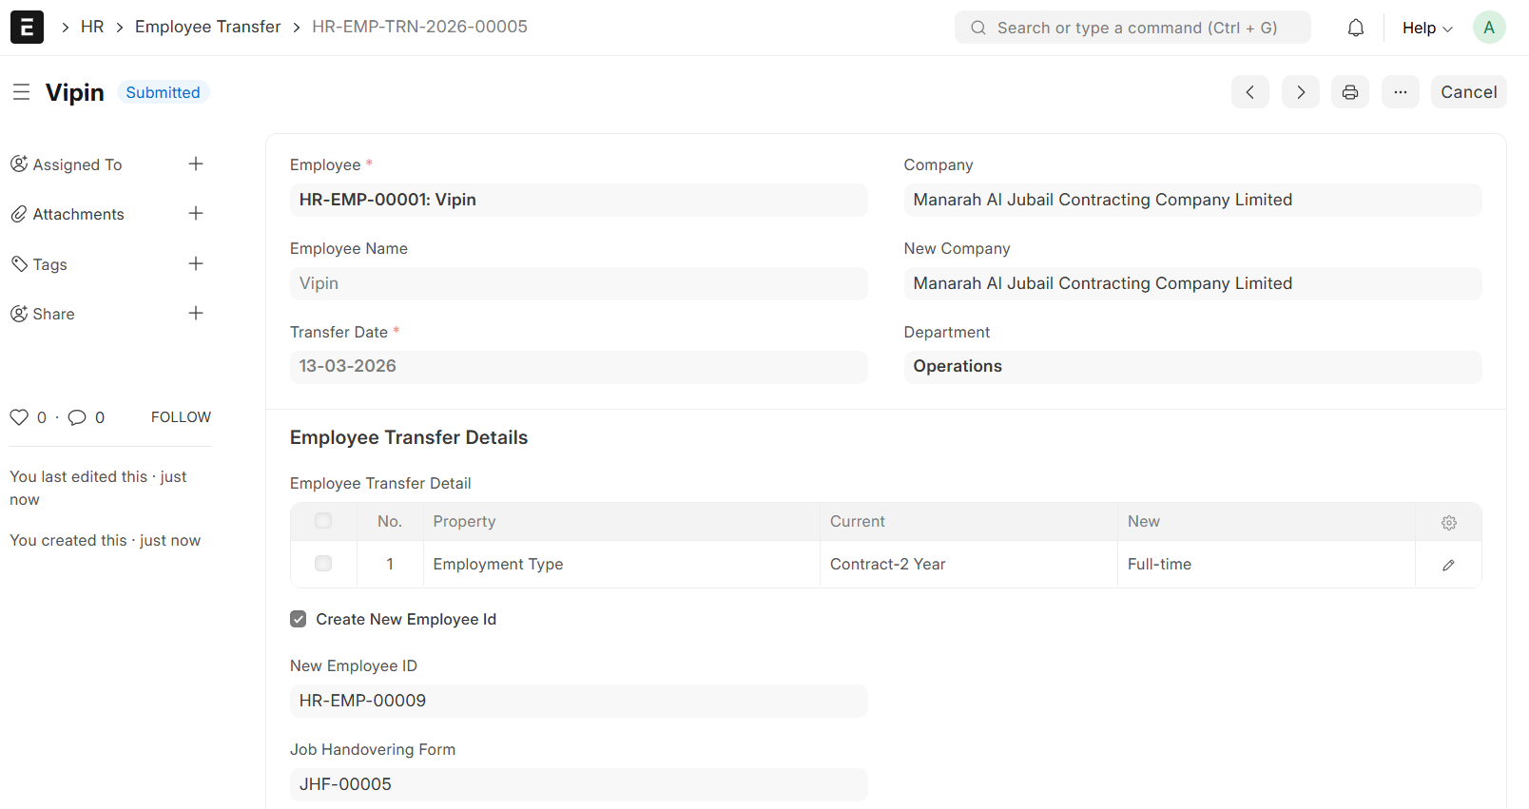Open table settings gear icon

1449,522
